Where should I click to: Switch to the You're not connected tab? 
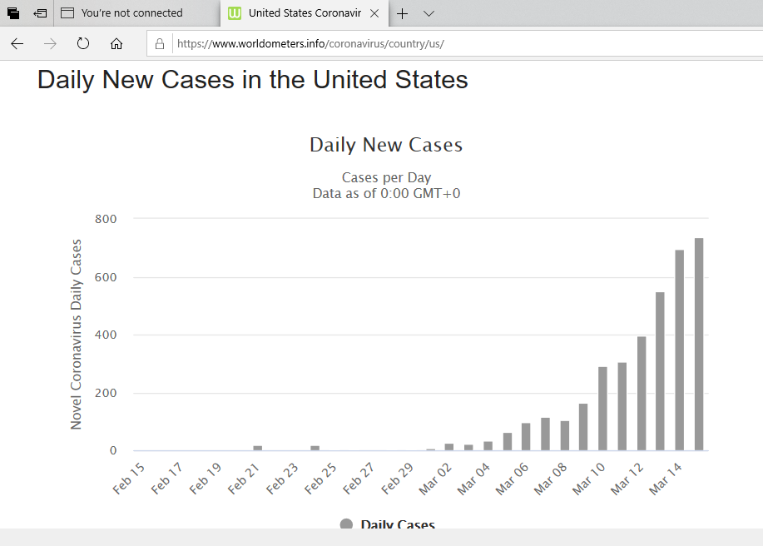[131, 13]
